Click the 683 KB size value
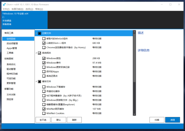This screenshot has width=185, height=131. [x=96, y=43]
